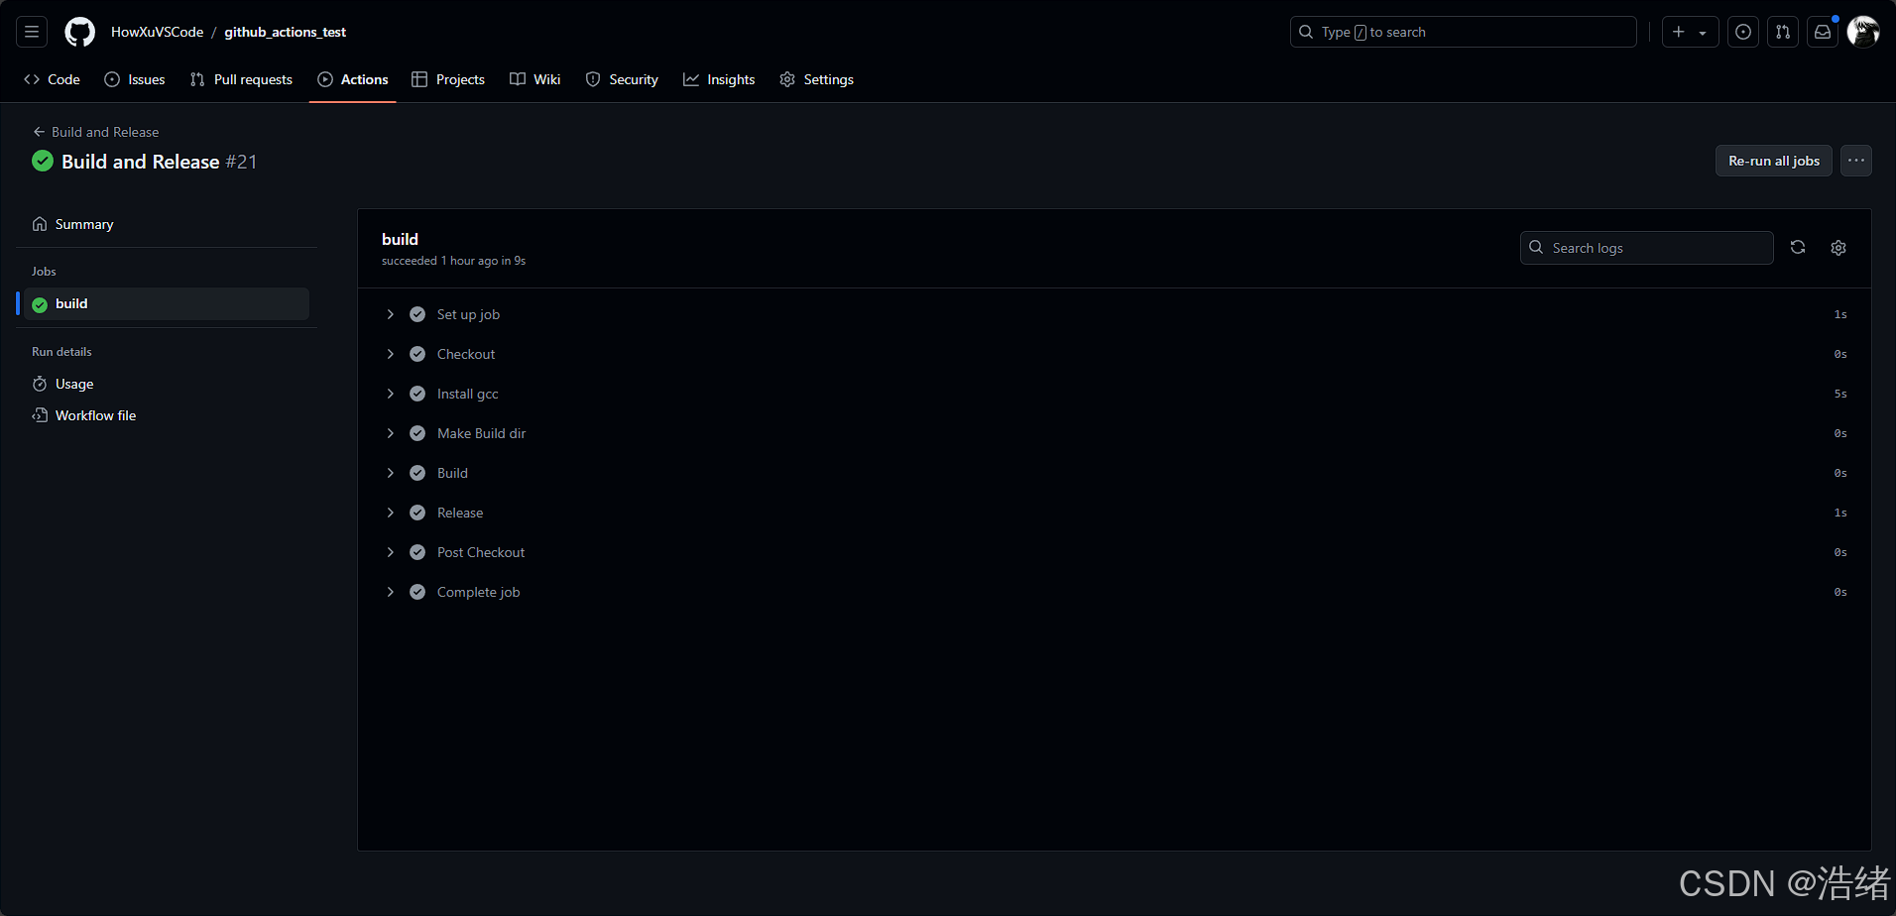Image resolution: width=1896 pixels, height=916 pixels.
Task: Click the Re-run all jobs button
Action: [1773, 161]
